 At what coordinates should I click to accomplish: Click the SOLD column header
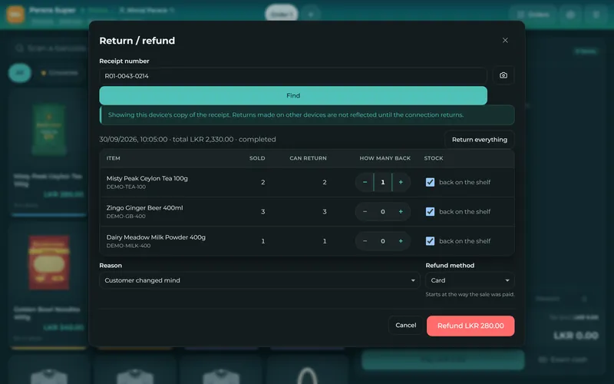tap(257, 158)
